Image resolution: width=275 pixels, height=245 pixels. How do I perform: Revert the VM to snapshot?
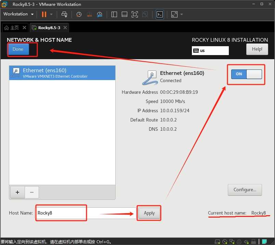click(x=89, y=14)
